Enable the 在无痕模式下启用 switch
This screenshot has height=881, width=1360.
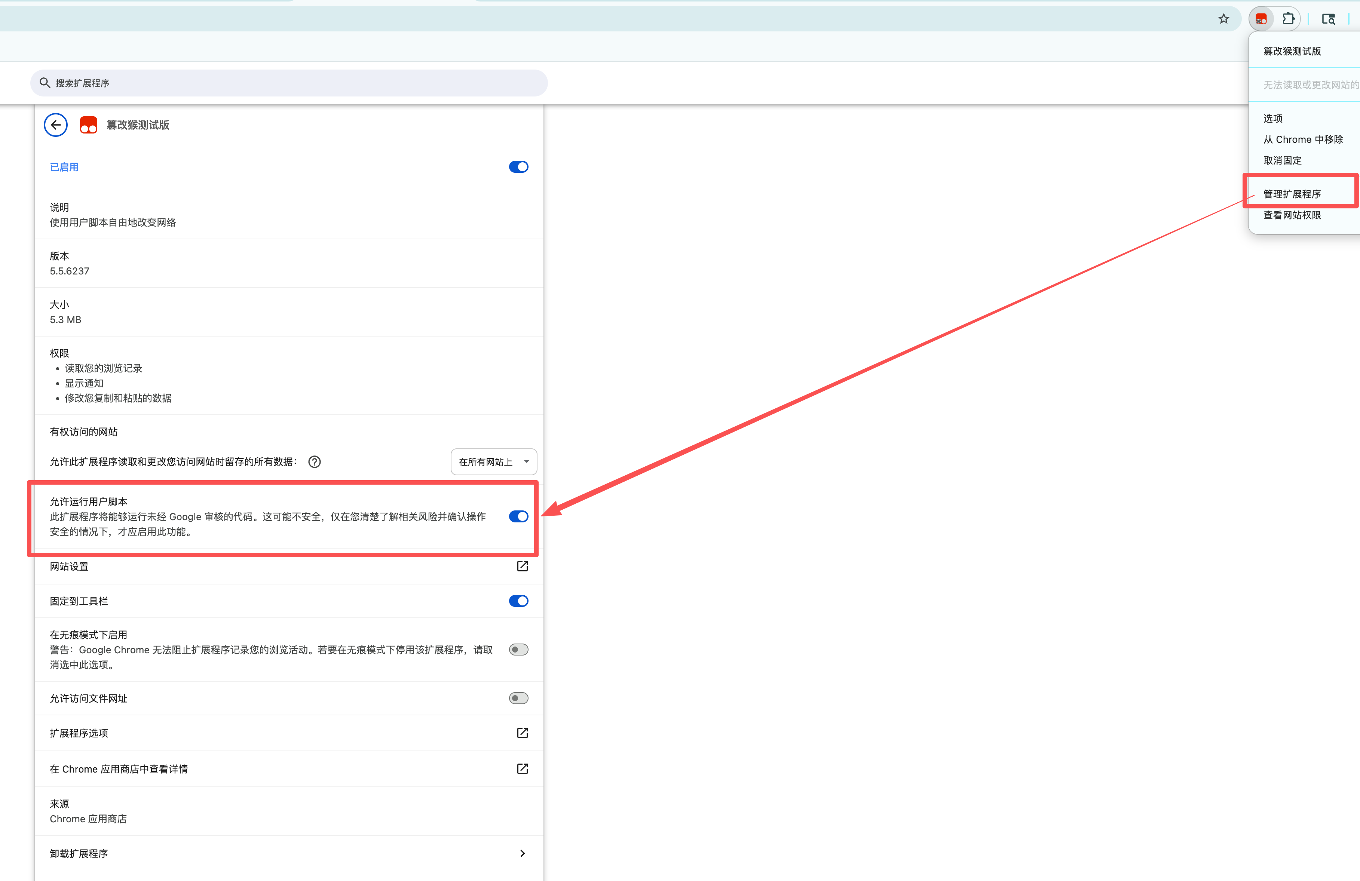518,650
